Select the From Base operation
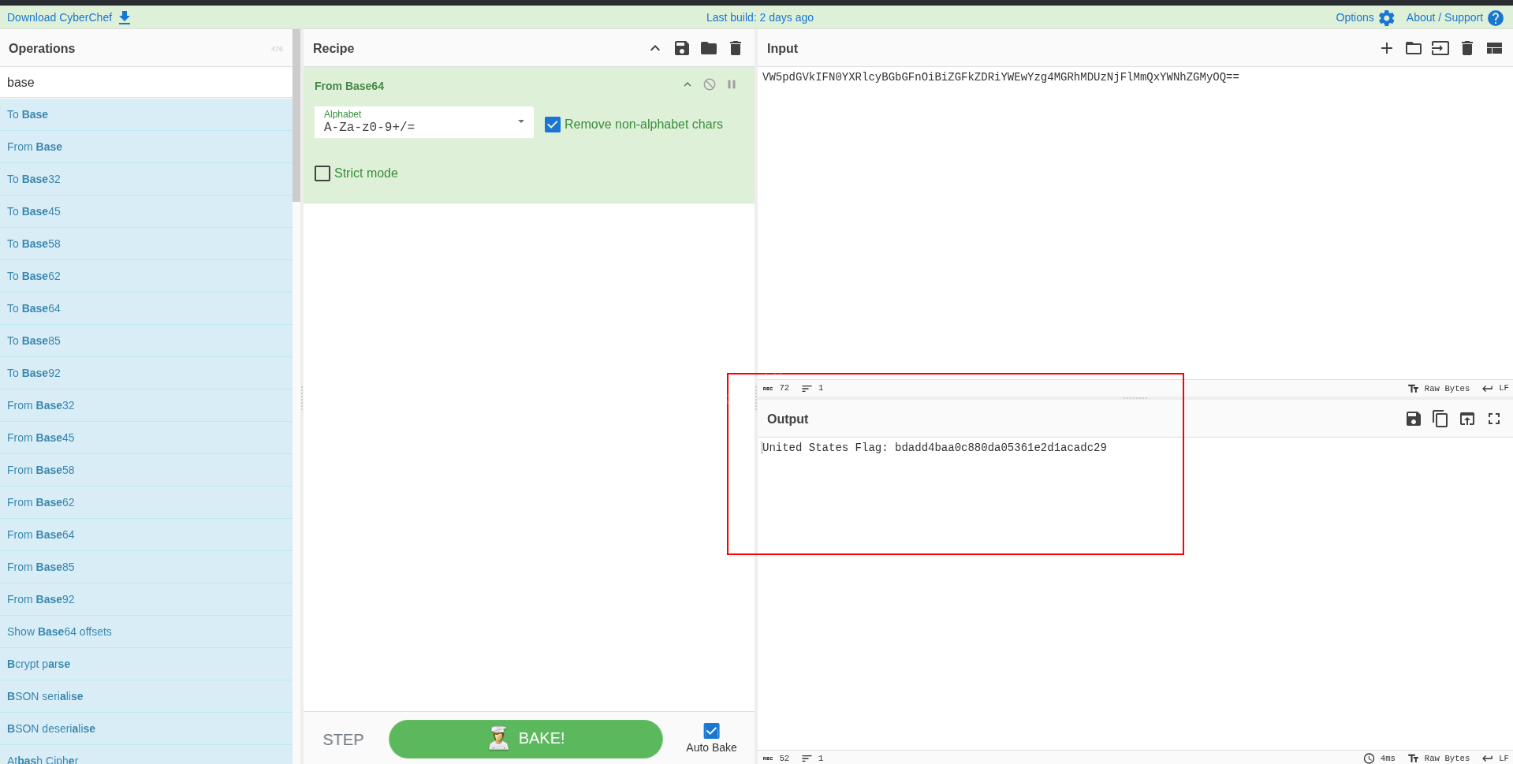Image resolution: width=1513 pixels, height=764 pixels. pyautogui.click(x=147, y=147)
